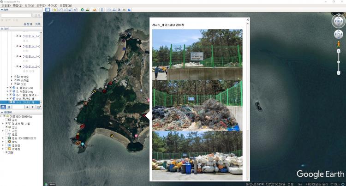Uncheck the 마도 folder checkbox
346x186 pixels.
click(x=15, y=84)
